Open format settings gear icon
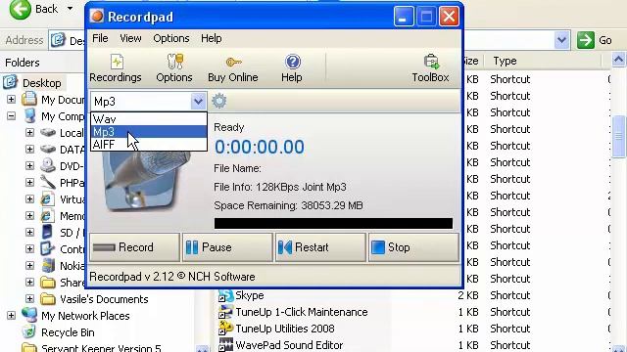The image size is (627, 352). 219,101
